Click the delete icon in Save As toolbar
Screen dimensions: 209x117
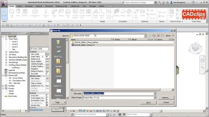(x=158, y=35)
